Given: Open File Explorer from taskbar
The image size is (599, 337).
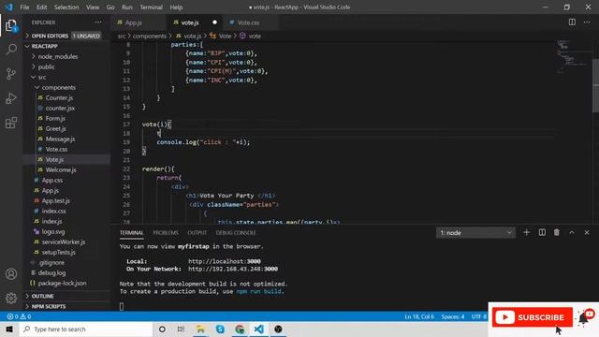Looking at the screenshot, I should point(200,329).
